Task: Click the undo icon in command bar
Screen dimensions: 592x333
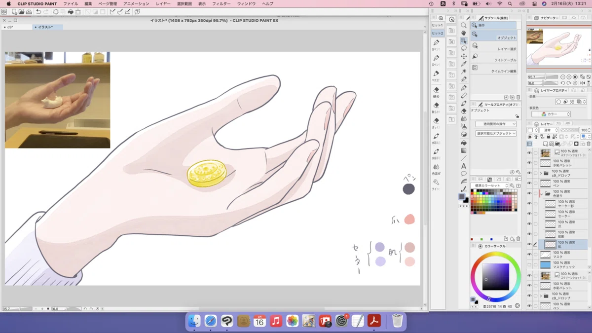Action: coord(38,11)
